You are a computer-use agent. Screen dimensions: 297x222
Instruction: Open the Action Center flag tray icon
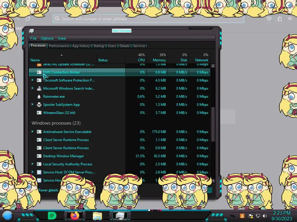(x=251, y=216)
